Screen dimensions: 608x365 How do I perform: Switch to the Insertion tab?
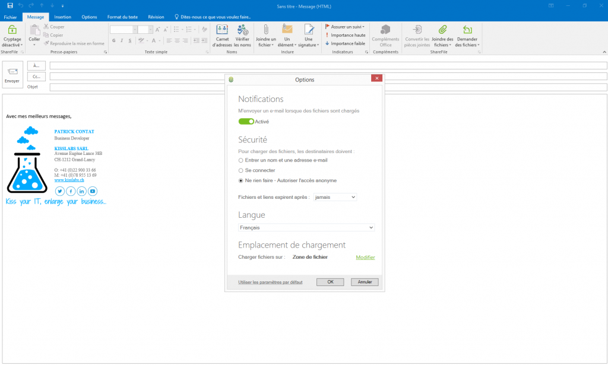pyautogui.click(x=62, y=17)
